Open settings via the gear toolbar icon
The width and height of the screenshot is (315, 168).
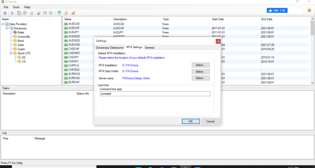point(5,13)
